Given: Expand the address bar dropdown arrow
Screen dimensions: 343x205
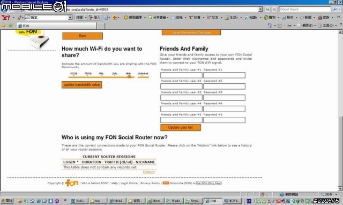Looking at the screenshot, I should tap(260, 10).
